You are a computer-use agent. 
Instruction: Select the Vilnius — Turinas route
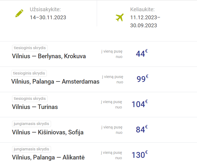pos(35,107)
